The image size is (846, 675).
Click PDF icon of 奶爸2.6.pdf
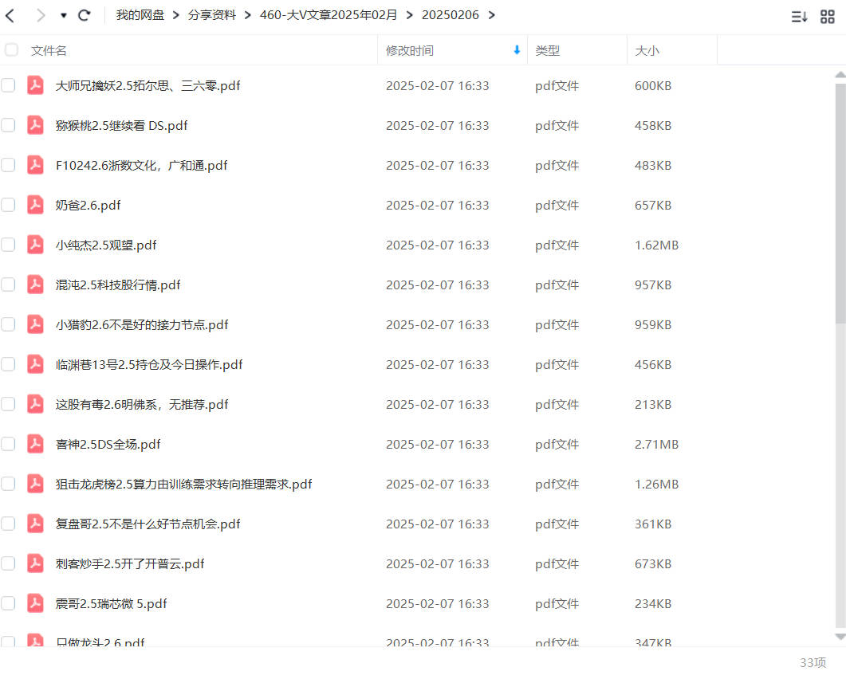(36, 205)
